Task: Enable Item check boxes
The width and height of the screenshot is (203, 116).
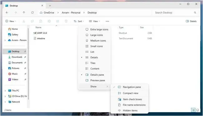Action: 130,99
